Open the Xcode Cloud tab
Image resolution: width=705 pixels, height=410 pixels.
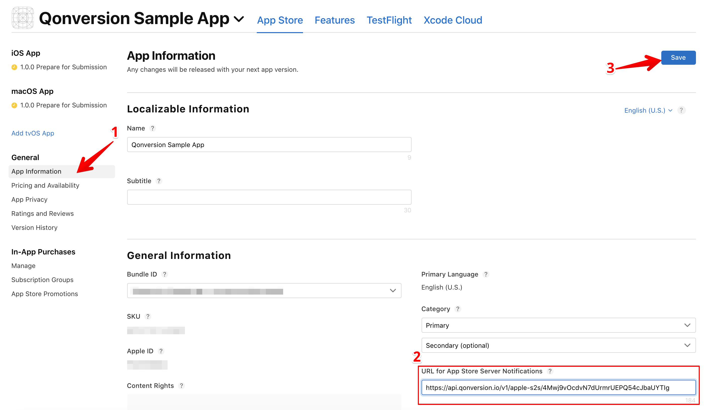(x=453, y=20)
